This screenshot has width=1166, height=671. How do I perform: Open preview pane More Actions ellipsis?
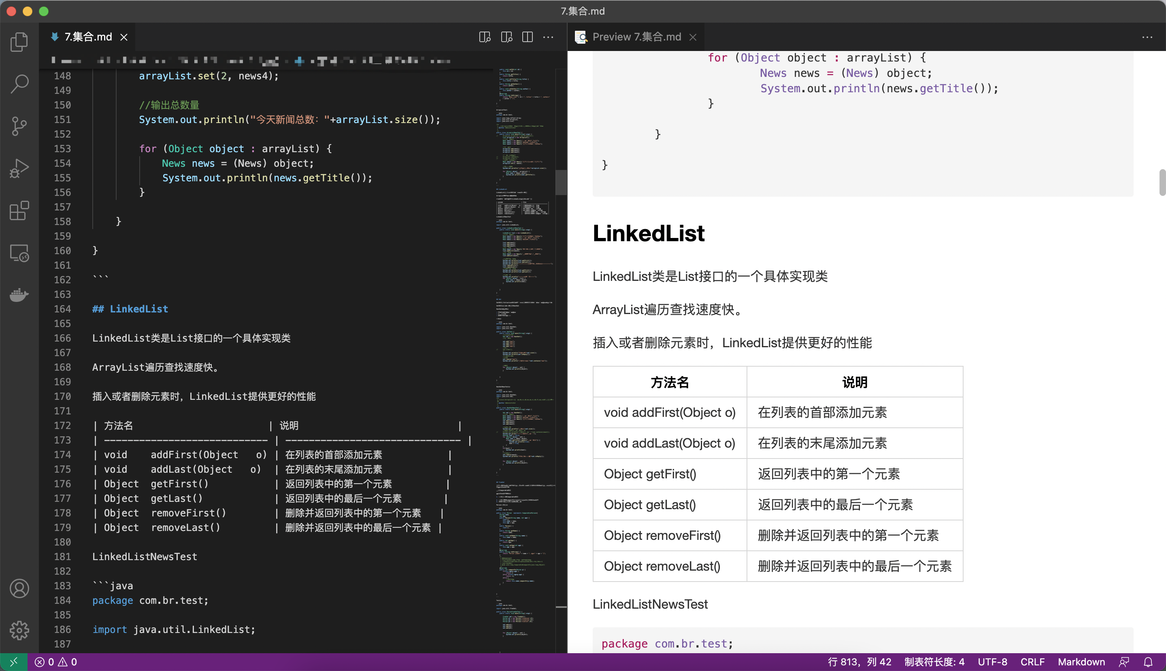click(x=1147, y=37)
